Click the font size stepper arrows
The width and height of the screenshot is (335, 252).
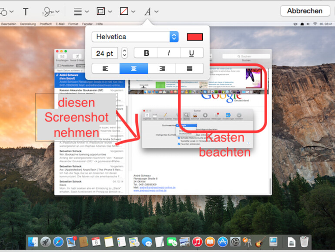point(124,53)
